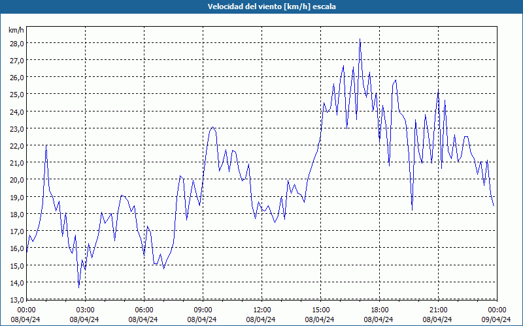Select the "15:00" time label
523x326 pixels.
(320, 310)
